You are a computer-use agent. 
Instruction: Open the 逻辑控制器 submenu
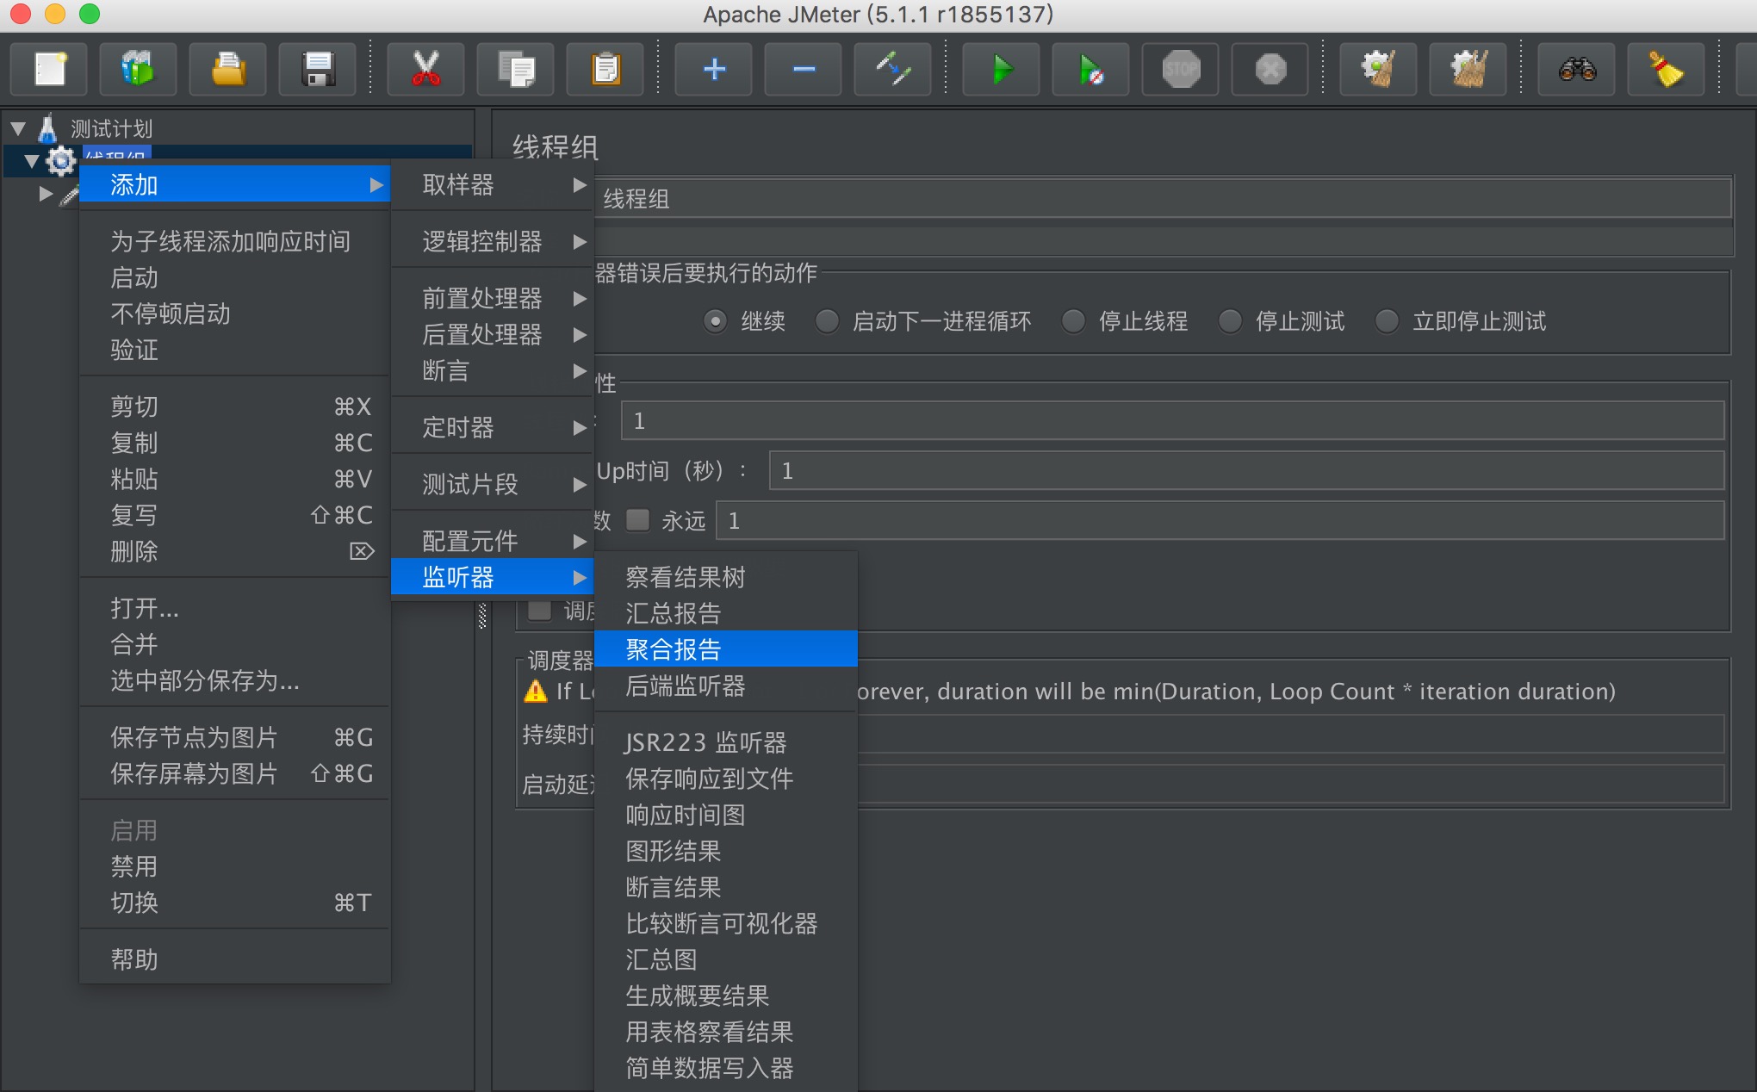point(493,242)
